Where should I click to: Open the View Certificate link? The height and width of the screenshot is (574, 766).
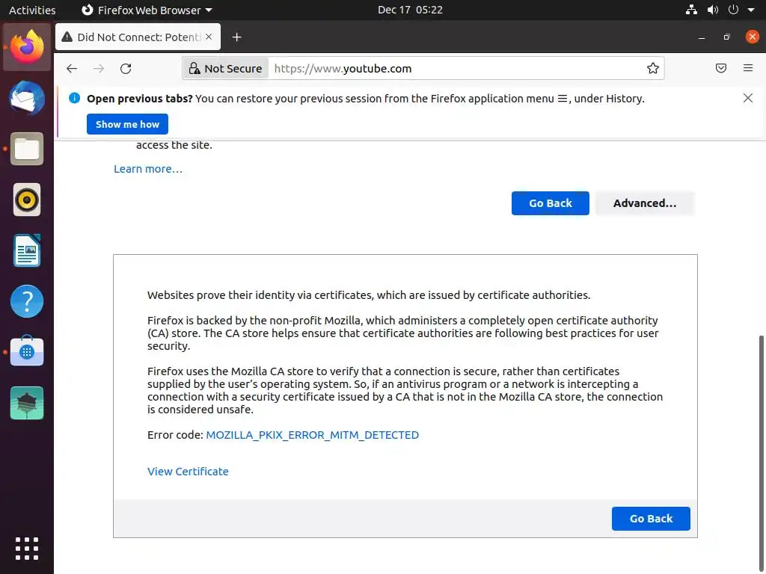(188, 472)
